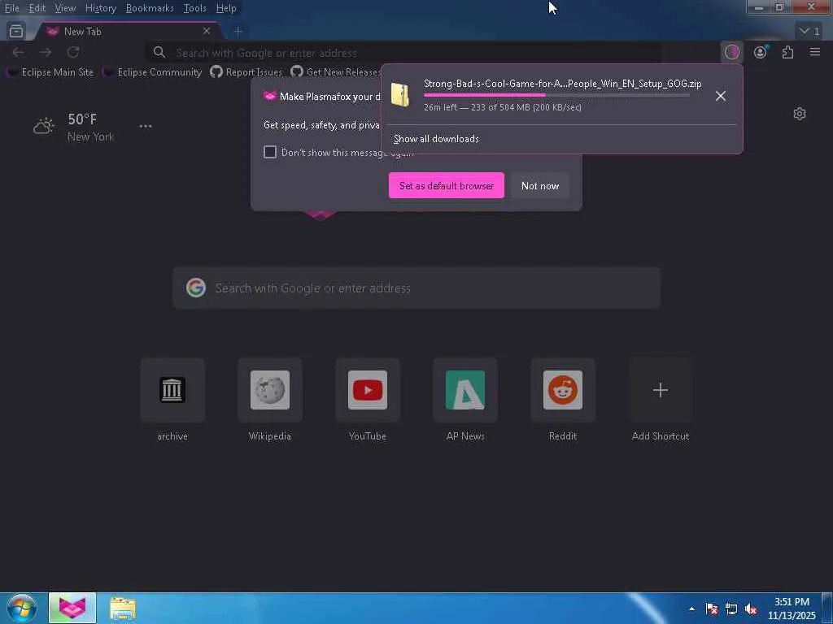Click the zip file icon in downloads

(x=400, y=95)
